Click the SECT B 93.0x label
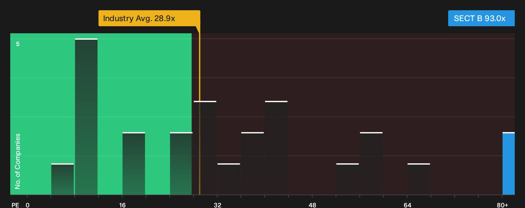The image size is (525, 208). coord(481,18)
